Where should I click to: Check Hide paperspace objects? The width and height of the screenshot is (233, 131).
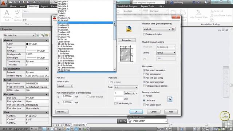coord(144,86)
